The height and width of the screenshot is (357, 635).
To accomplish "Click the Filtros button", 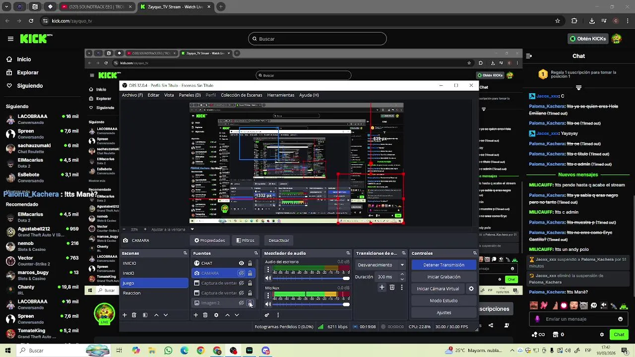I will (246, 240).
